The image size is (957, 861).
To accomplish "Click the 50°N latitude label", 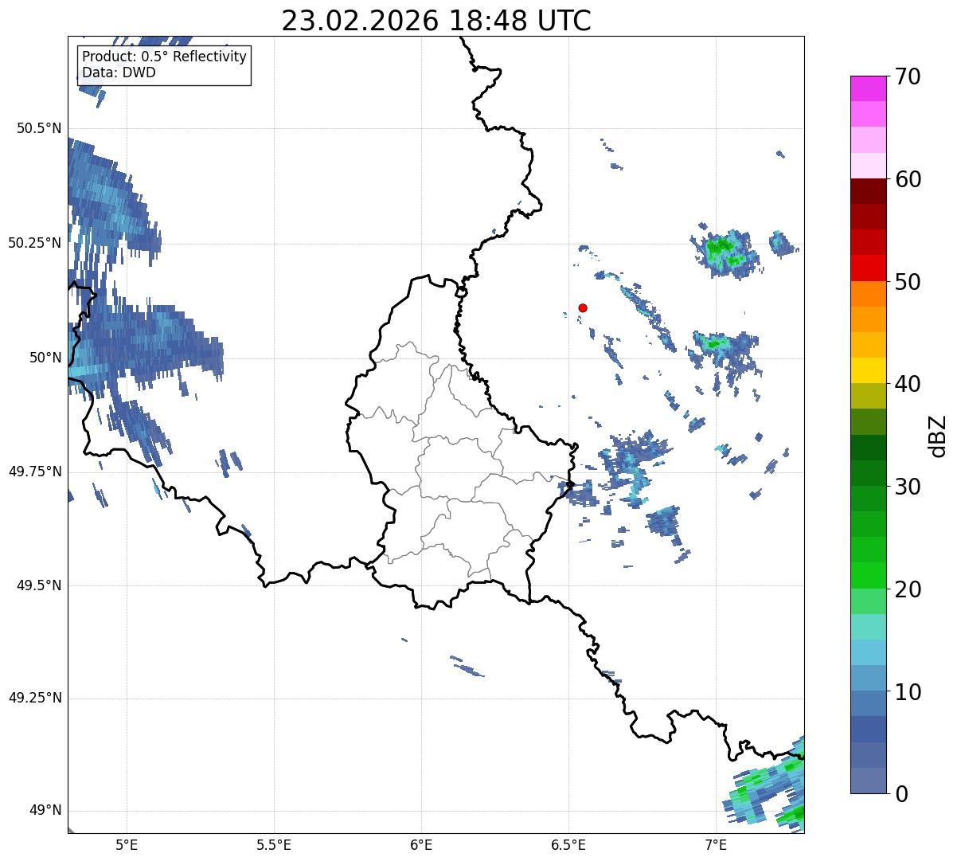I will [45, 358].
